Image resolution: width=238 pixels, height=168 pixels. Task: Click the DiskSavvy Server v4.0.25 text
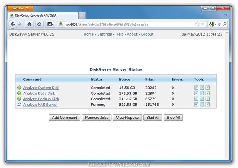32,34
